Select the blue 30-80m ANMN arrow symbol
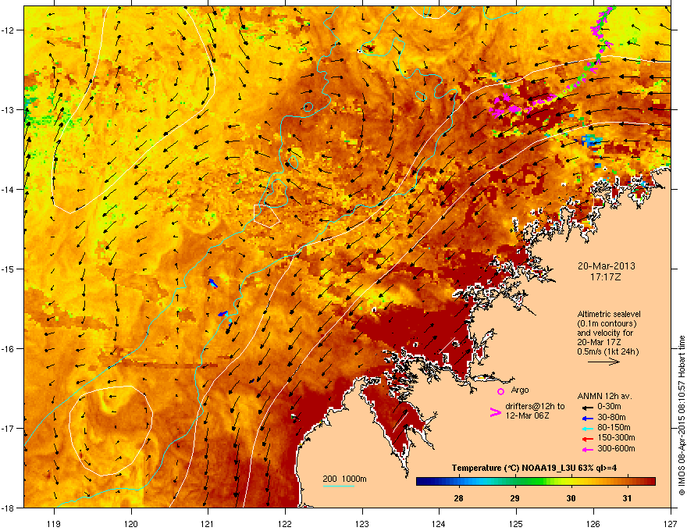The image size is (687, 531). [x=588, y=418]
